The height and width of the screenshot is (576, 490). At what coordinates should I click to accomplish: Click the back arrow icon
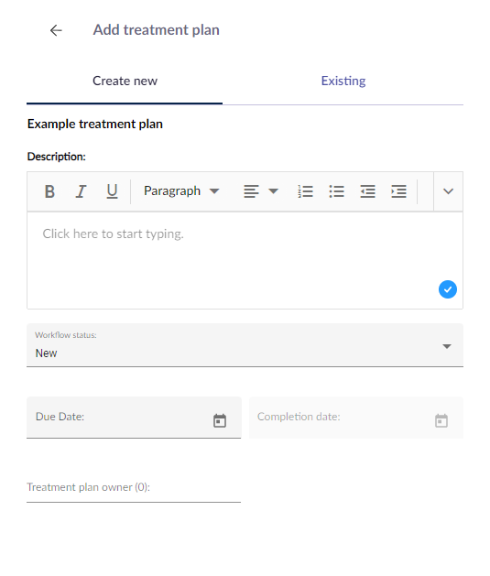click(x=56, y=30)
